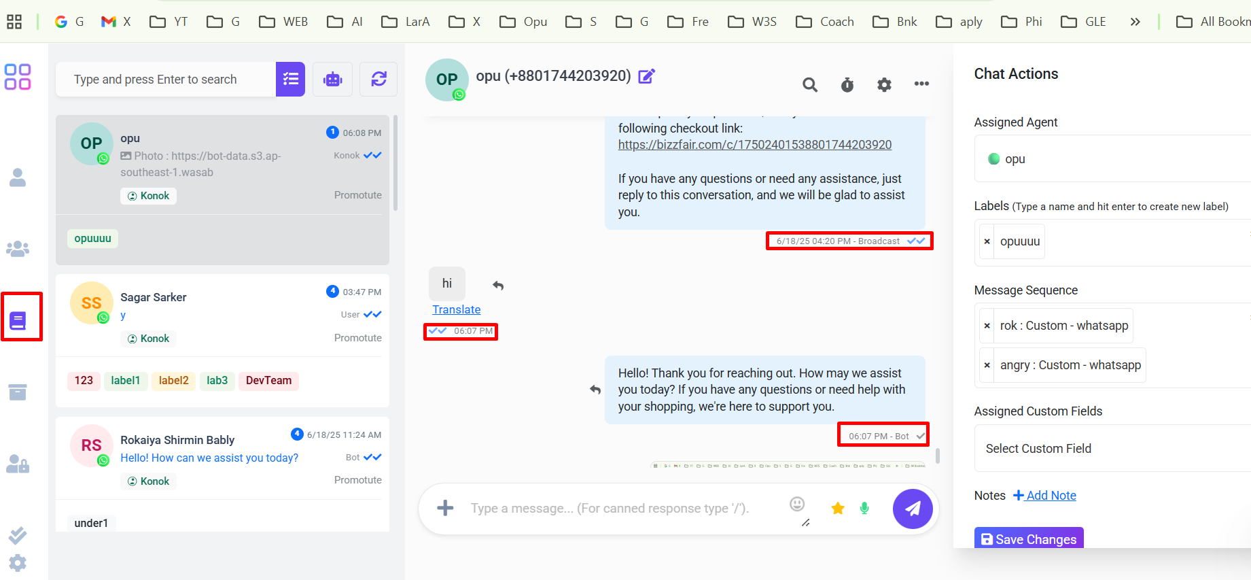The image size is (1251, 580).
Task: Click the refresh conversations icon
Action: [378, 80]
